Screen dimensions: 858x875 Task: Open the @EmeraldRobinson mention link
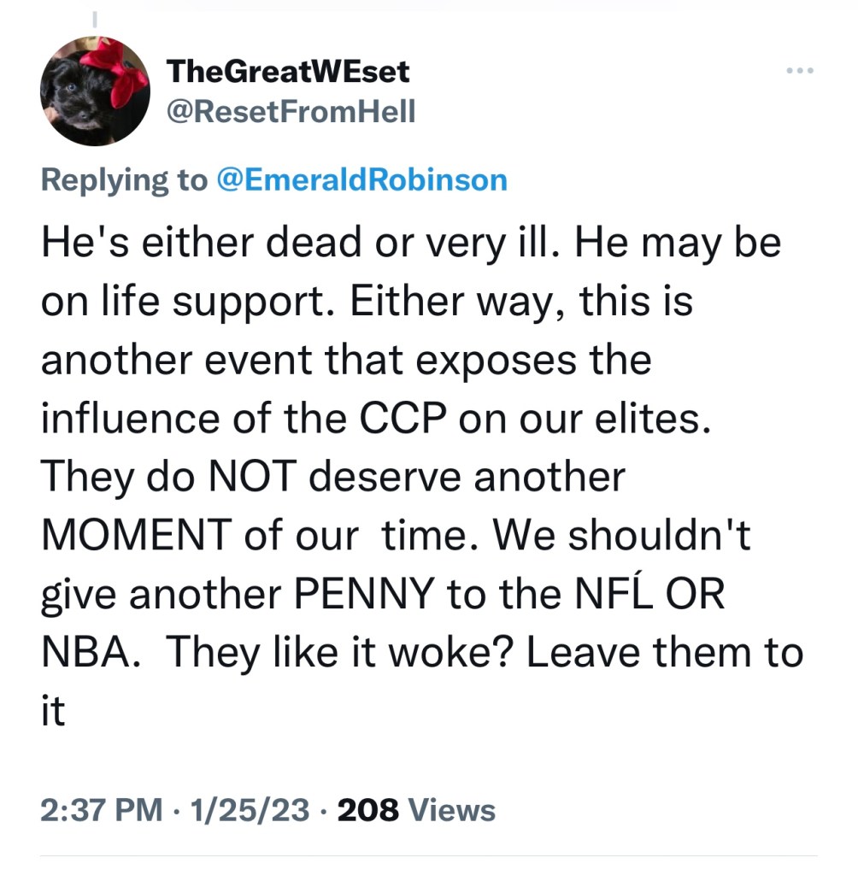[x=364, y=179]
